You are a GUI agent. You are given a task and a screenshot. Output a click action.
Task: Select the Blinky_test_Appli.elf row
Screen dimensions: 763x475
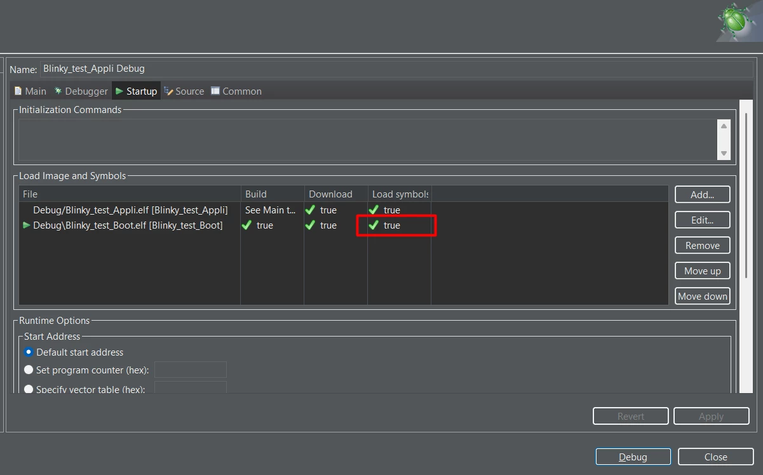click(x=343, y=210)
